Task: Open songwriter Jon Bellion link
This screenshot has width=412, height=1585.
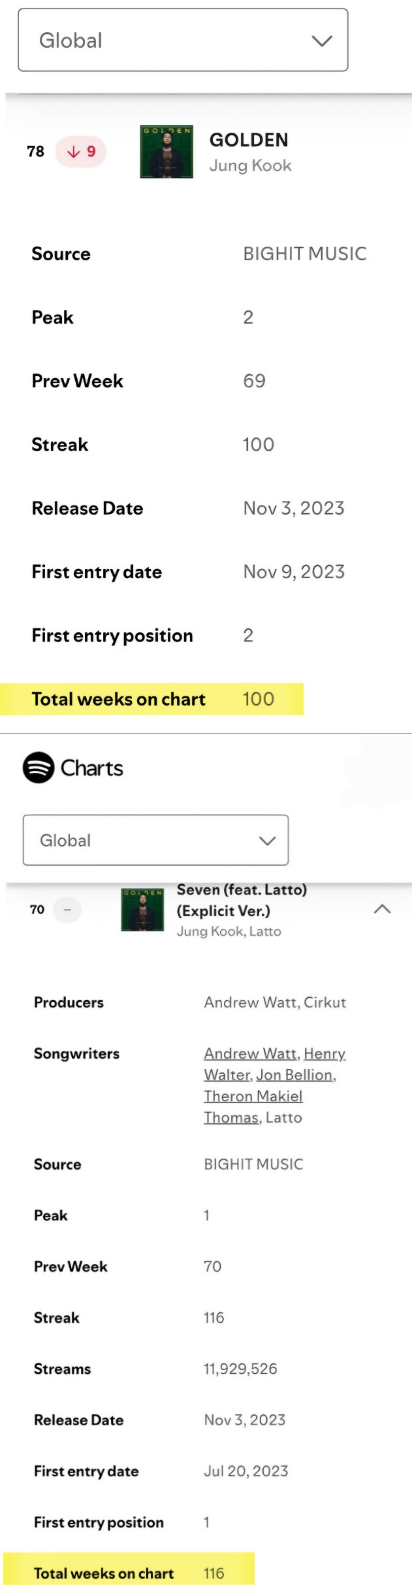Action: click(x=294, y=1075)
